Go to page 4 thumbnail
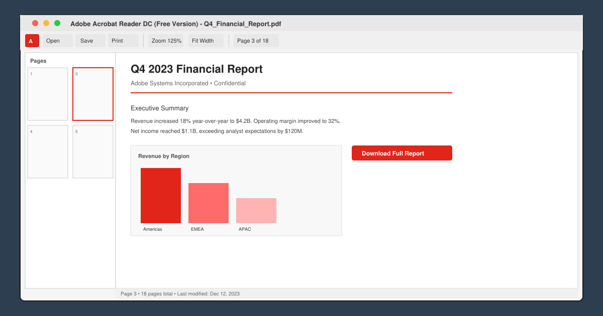This screenshot has height=316, width=603. point(48,151)
